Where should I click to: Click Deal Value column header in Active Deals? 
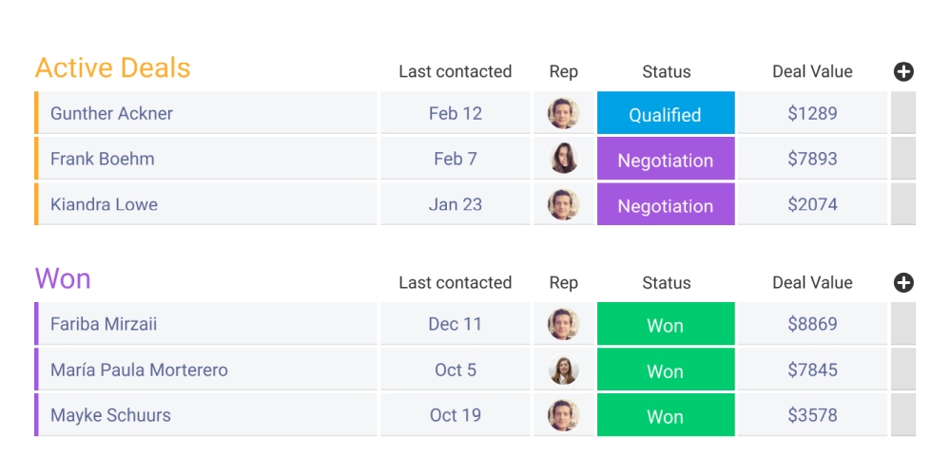[x=812, y=71]
